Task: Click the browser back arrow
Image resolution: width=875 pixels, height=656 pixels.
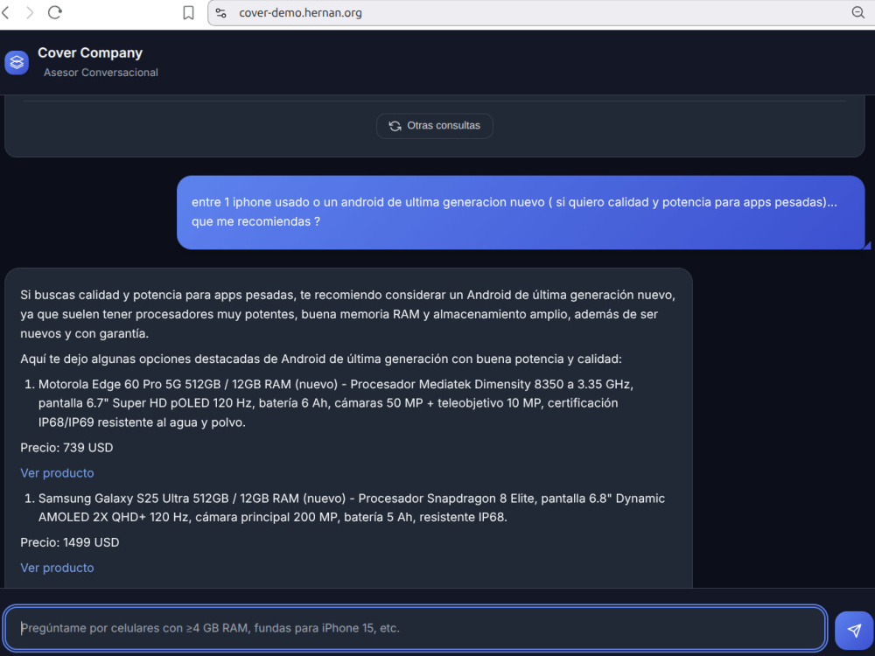Action: click(x=5, y=12)
